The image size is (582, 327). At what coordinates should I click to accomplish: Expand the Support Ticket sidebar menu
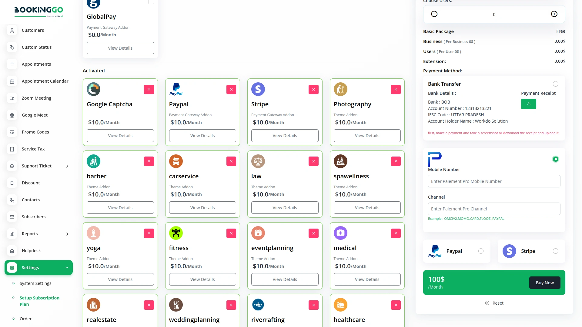[x=67, y=166]
